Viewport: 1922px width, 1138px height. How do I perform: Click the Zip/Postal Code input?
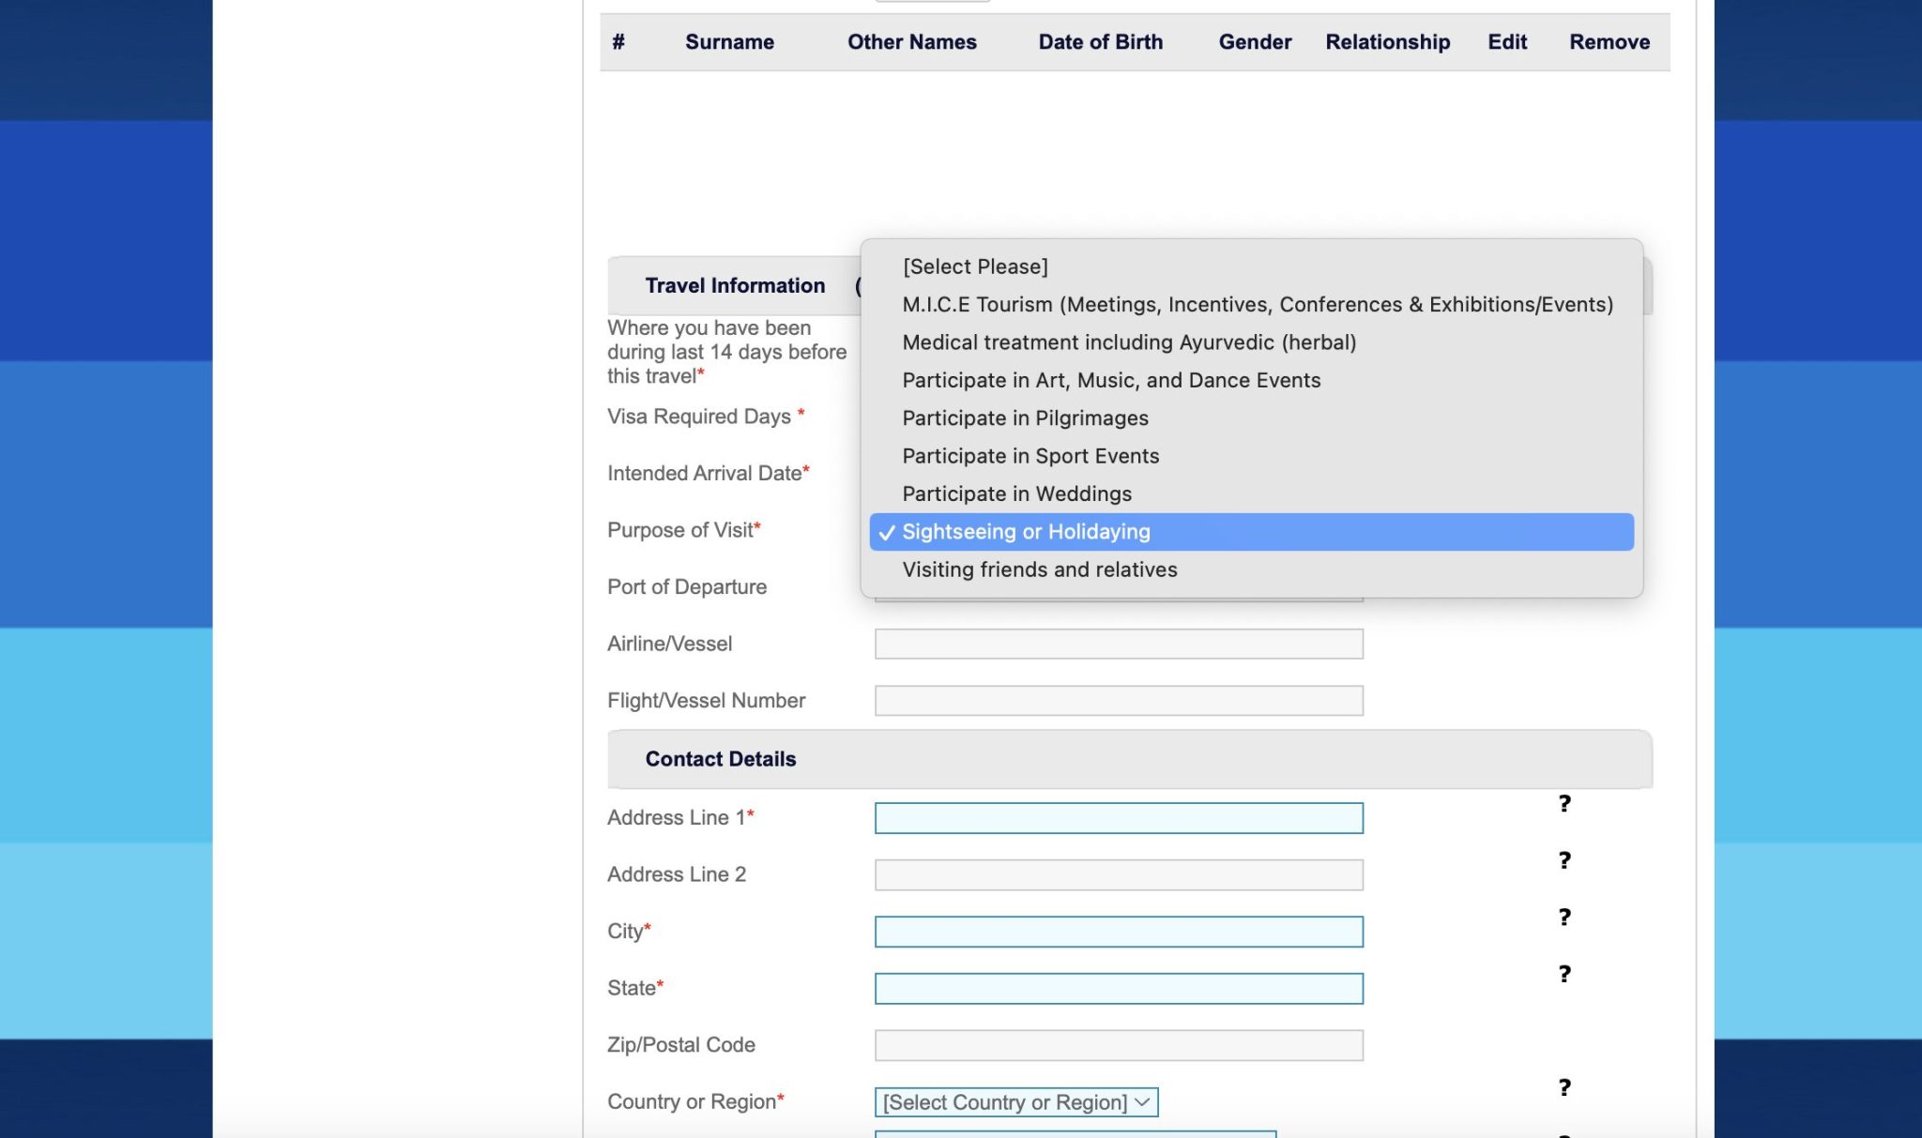click(1119, 1045)
